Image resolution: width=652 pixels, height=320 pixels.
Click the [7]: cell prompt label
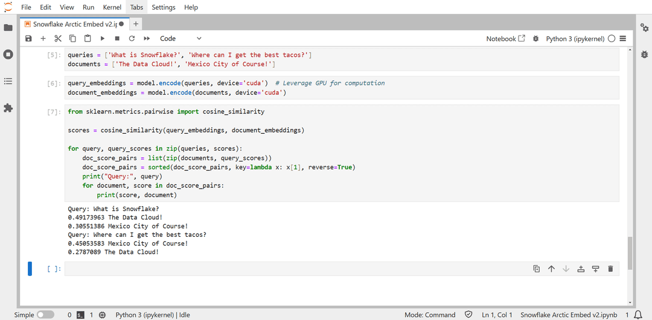[x=54, y=112]
